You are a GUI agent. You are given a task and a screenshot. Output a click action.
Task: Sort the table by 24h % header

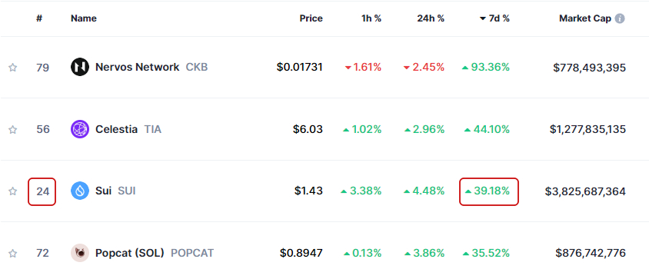pos(431,18)
